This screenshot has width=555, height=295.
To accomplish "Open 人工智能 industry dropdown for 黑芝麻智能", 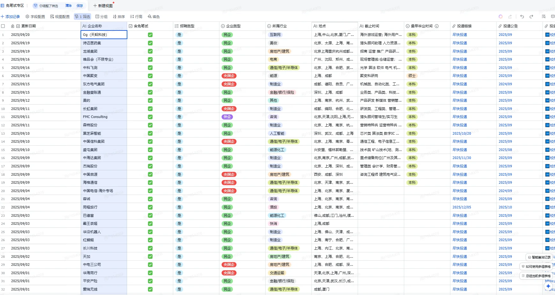I will (277, 133).
